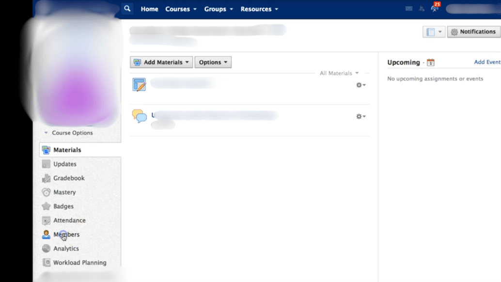Open the layout view dropdown
The height and width of the screenshot is (282, 501).
click(434, 31)
